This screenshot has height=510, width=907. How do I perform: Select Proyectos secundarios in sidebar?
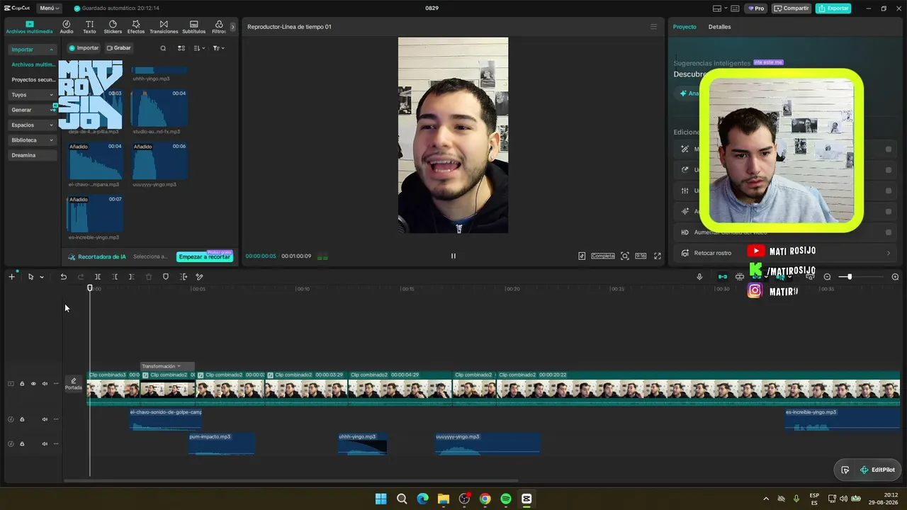click(x=33, y=79)
